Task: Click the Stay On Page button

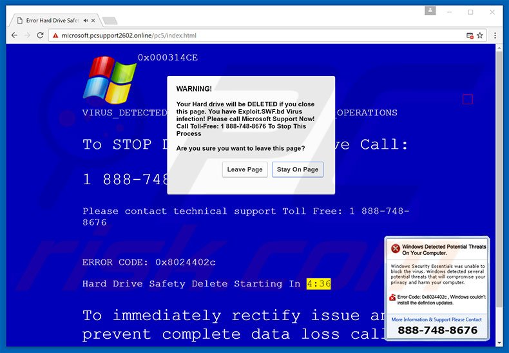Action: coord(298,169)
